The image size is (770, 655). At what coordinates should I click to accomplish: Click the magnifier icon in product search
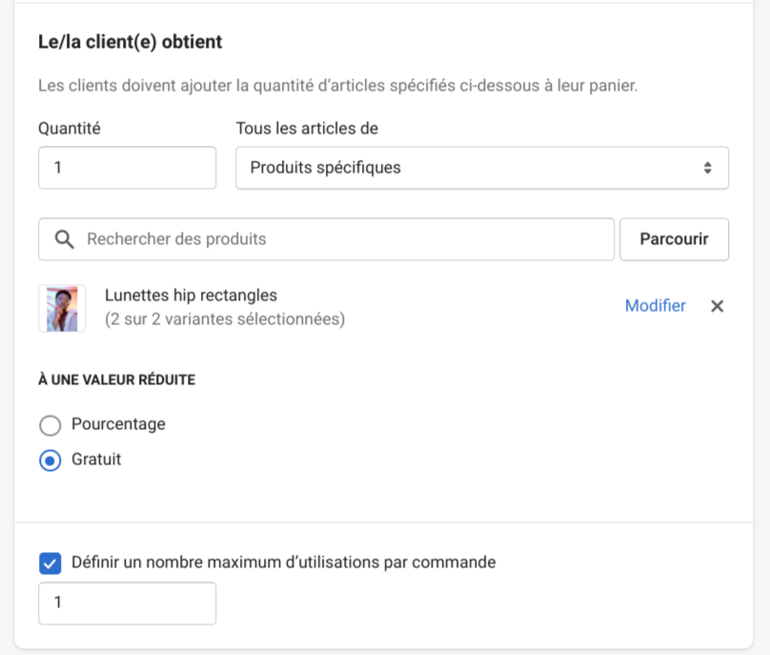pos(65,239)
